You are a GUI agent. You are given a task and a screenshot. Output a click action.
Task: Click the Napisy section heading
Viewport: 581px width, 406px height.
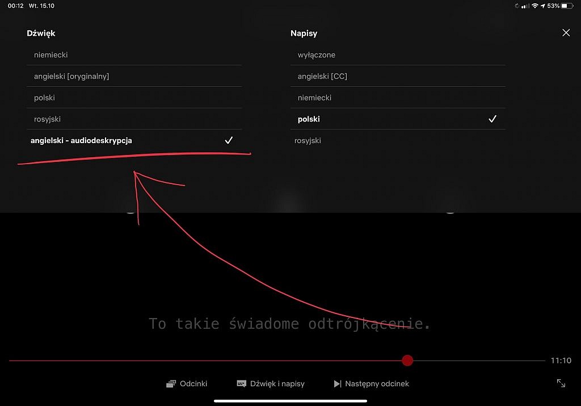pyautogui.click(x=304, y=34)
